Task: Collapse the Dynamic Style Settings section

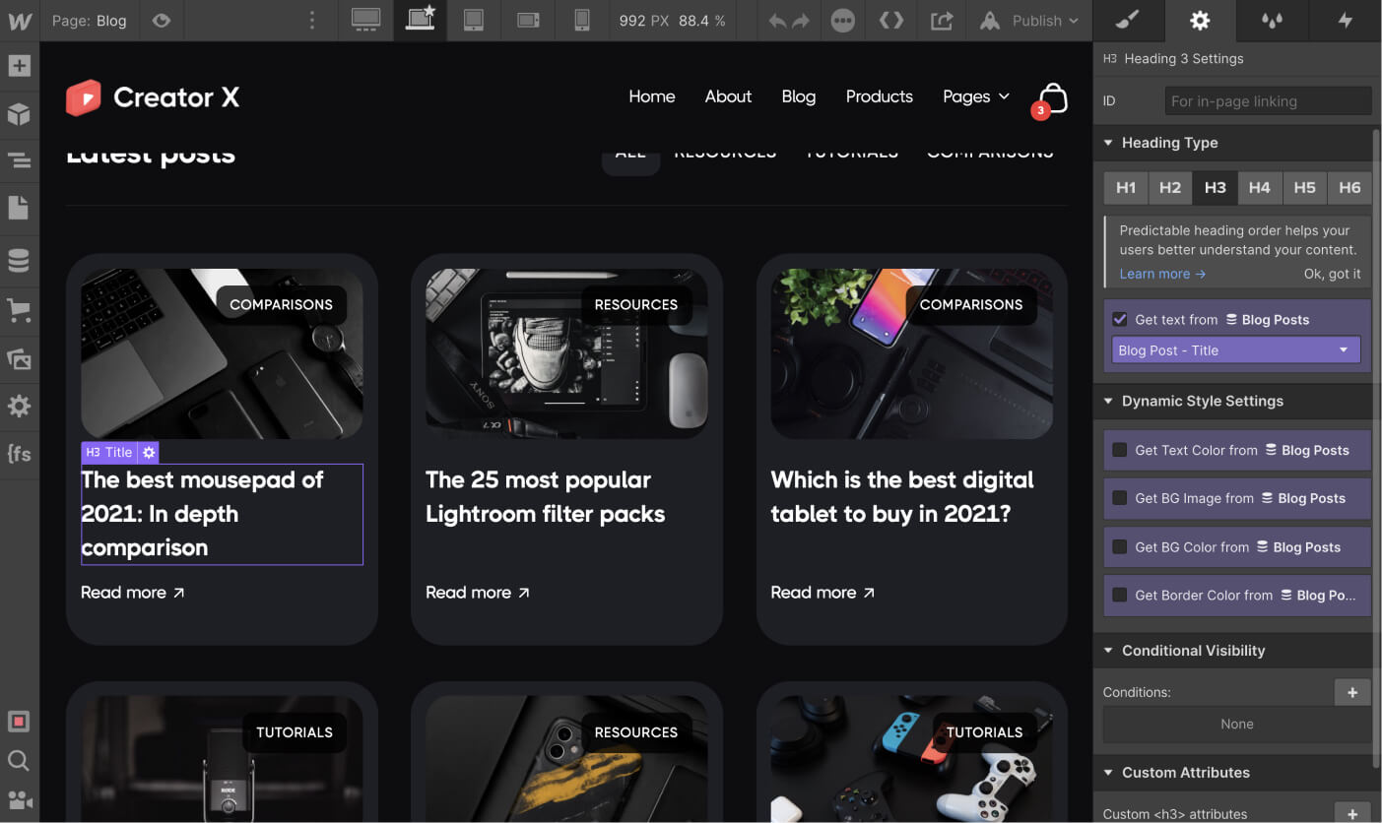Action: point(1109,401)
